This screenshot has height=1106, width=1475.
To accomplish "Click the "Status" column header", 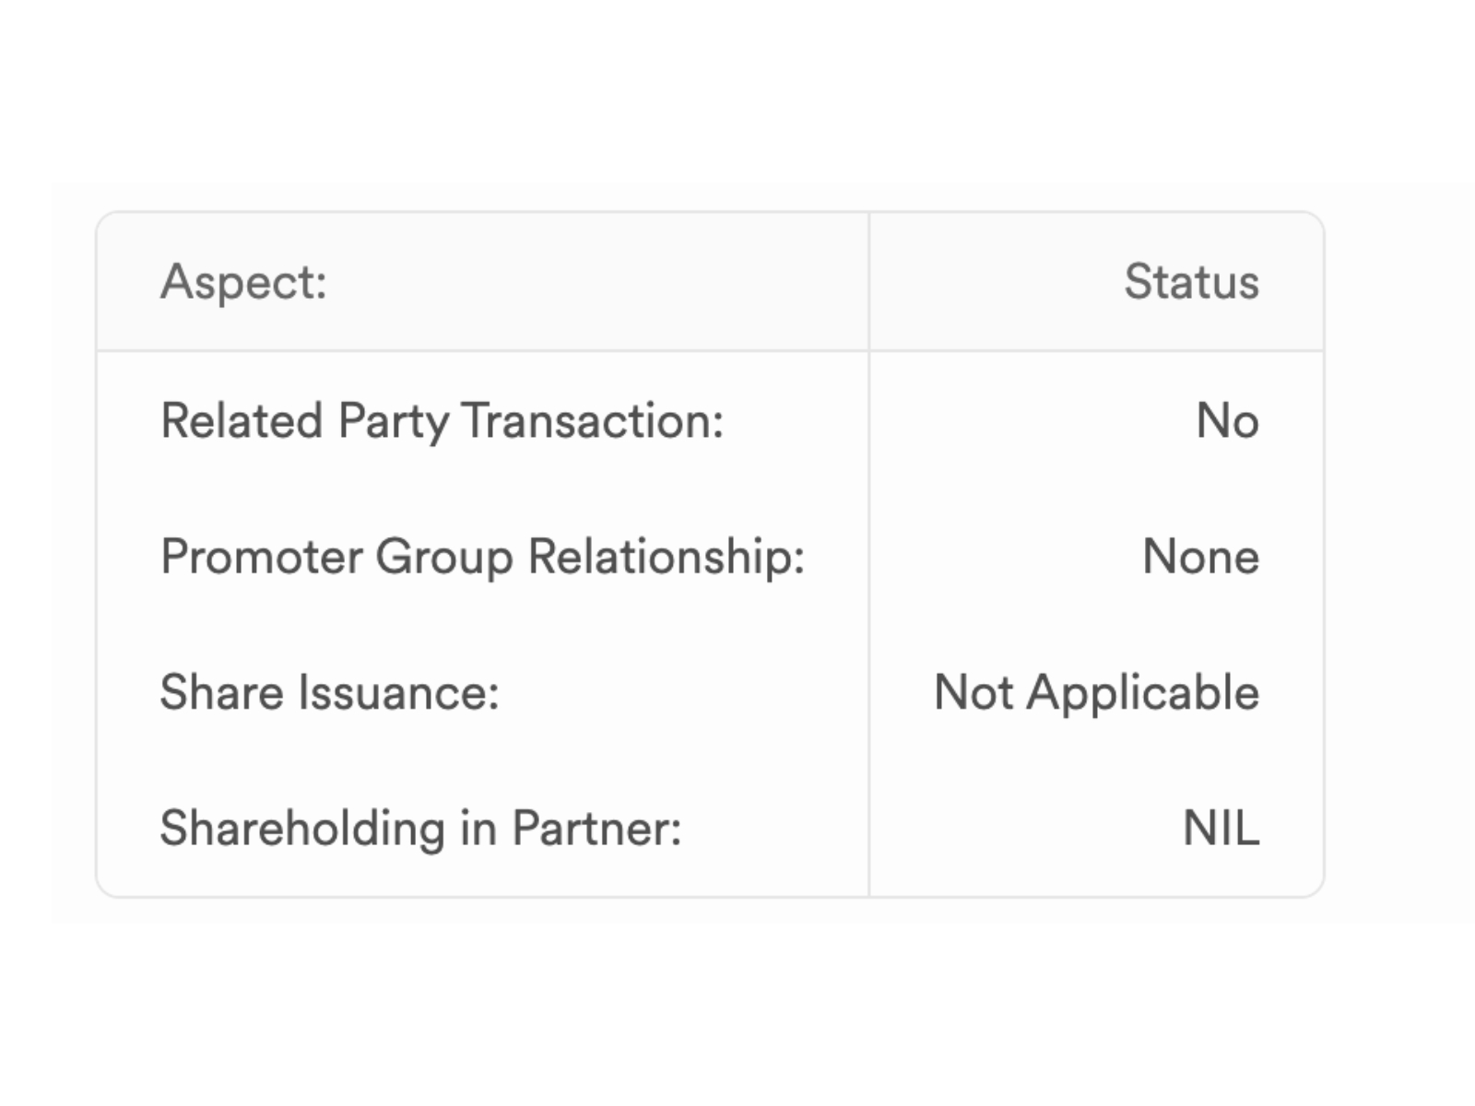I will (1191, 282).
